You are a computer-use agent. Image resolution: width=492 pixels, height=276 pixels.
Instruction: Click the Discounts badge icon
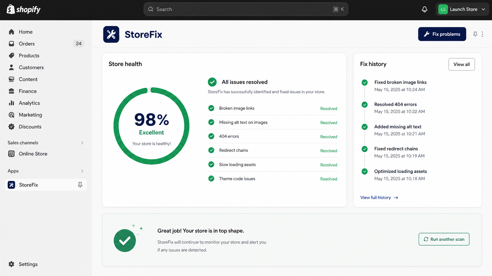pos(11,127)
